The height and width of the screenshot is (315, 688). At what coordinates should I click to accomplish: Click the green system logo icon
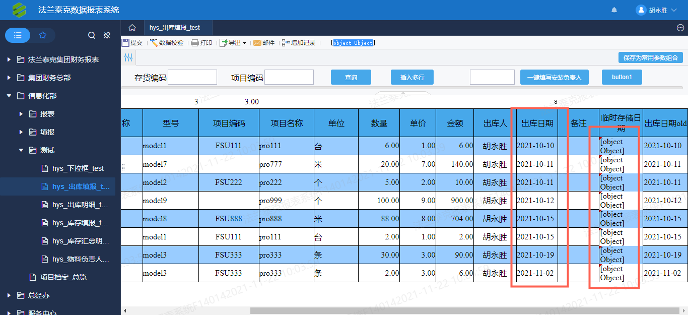[19, 10]
